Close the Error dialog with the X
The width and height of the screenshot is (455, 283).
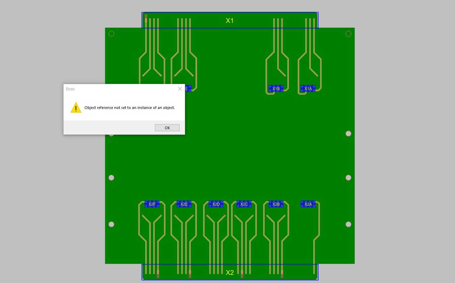pyautogui.click(x=180, y=89)
